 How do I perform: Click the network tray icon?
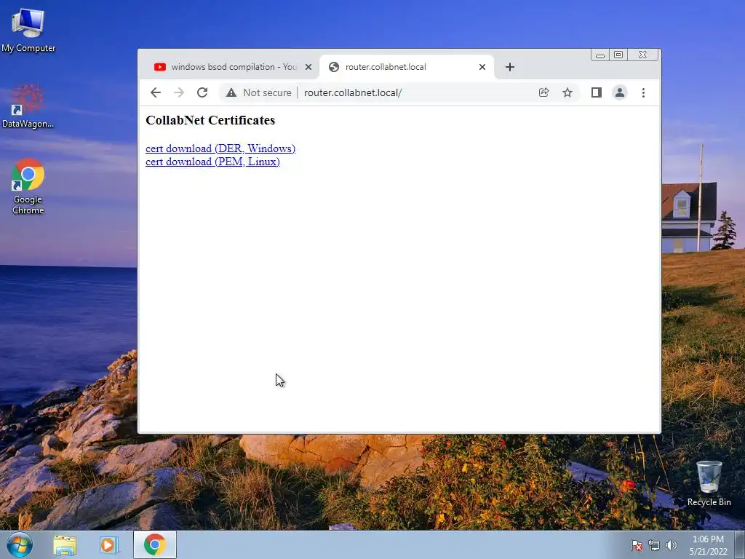[654, 545]
